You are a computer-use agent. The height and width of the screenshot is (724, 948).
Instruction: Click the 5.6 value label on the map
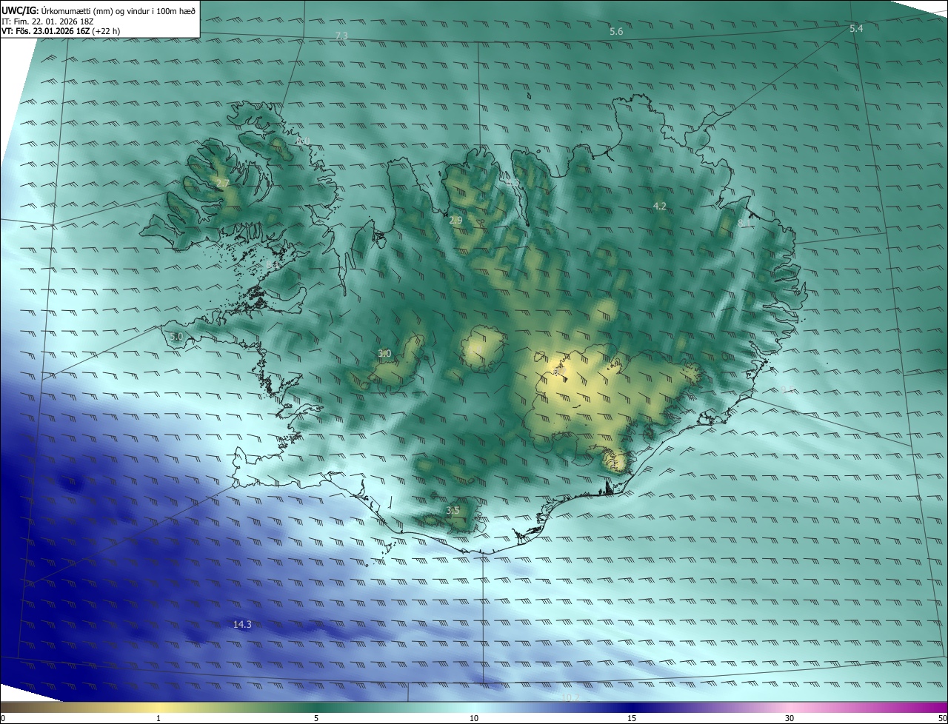(x=616, y=31)
